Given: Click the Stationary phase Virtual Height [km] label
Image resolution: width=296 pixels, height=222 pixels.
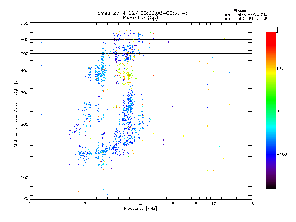Looking at the screenshot, I should click(x=16, y=111).
